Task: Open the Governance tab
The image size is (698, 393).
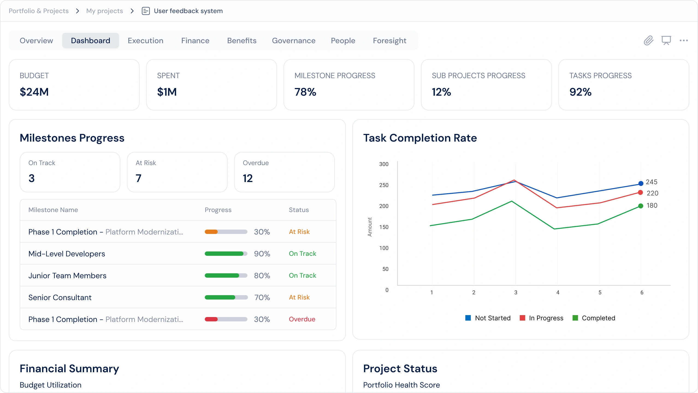Action: (294, 40)
